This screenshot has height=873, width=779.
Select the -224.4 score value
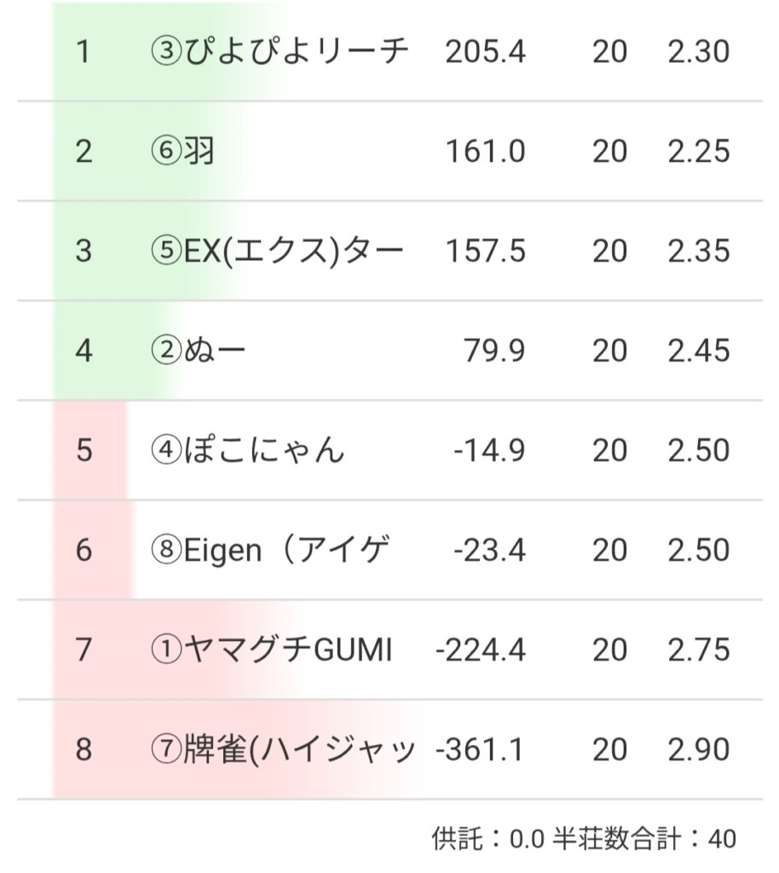(x=481, y=650)
